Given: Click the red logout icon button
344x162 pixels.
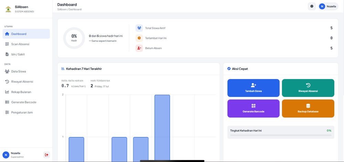Looking at the screenshot, I should [46, 155].
